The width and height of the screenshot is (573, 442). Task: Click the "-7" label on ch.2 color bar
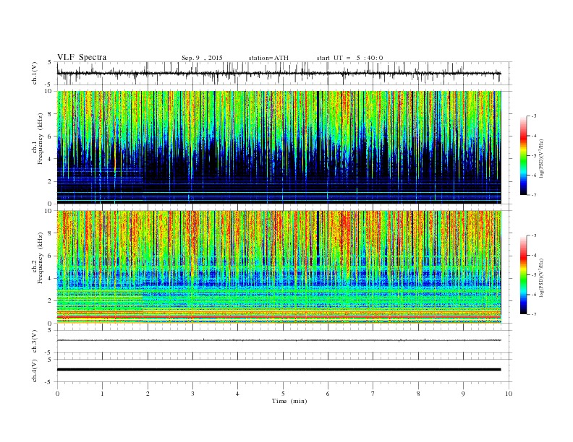click(x=533, y=314)
